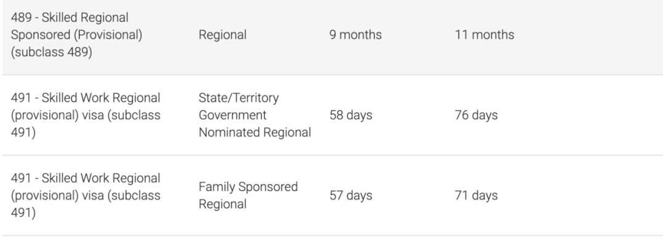Click "Regional" below "Family Sponsored" text
The image size is (663, 239).
(222, 205)
